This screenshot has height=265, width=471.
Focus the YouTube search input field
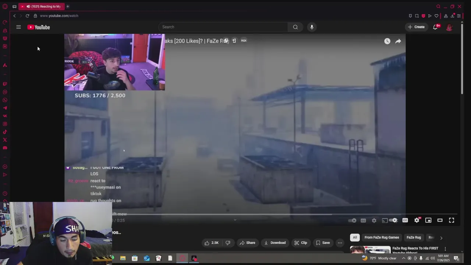[x=223, y=27]
